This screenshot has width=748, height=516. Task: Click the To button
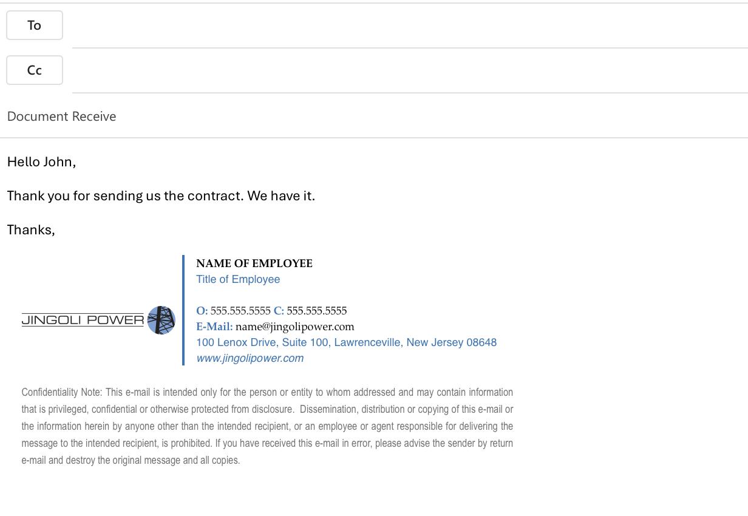pyautogui.click(x=35, y=25)
